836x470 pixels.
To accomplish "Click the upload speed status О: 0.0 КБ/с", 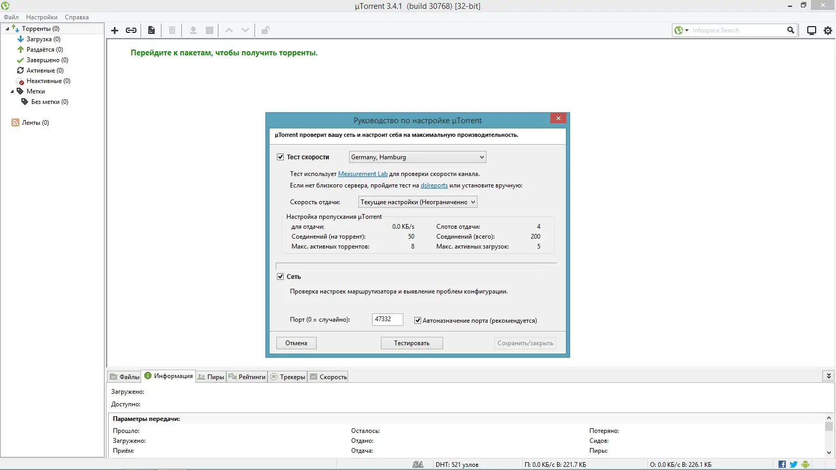I will click(681, 465).
